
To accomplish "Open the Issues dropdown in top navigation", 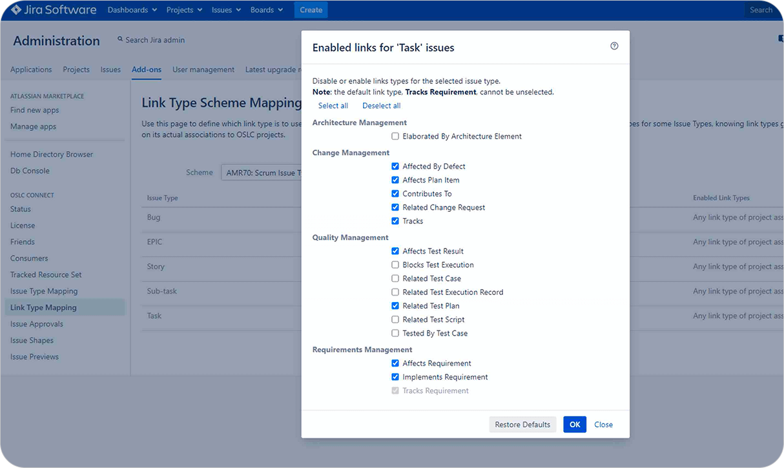I will point(226,10).
